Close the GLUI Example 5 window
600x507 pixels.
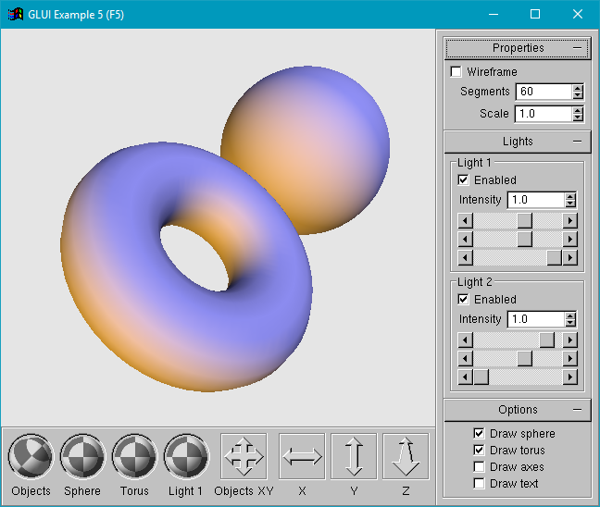click(x=578, y=15)
